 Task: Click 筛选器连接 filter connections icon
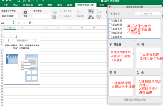[x=99, y=11]
